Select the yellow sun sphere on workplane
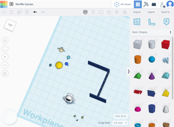Screen dimensions: 174x127 click(59, 65)
